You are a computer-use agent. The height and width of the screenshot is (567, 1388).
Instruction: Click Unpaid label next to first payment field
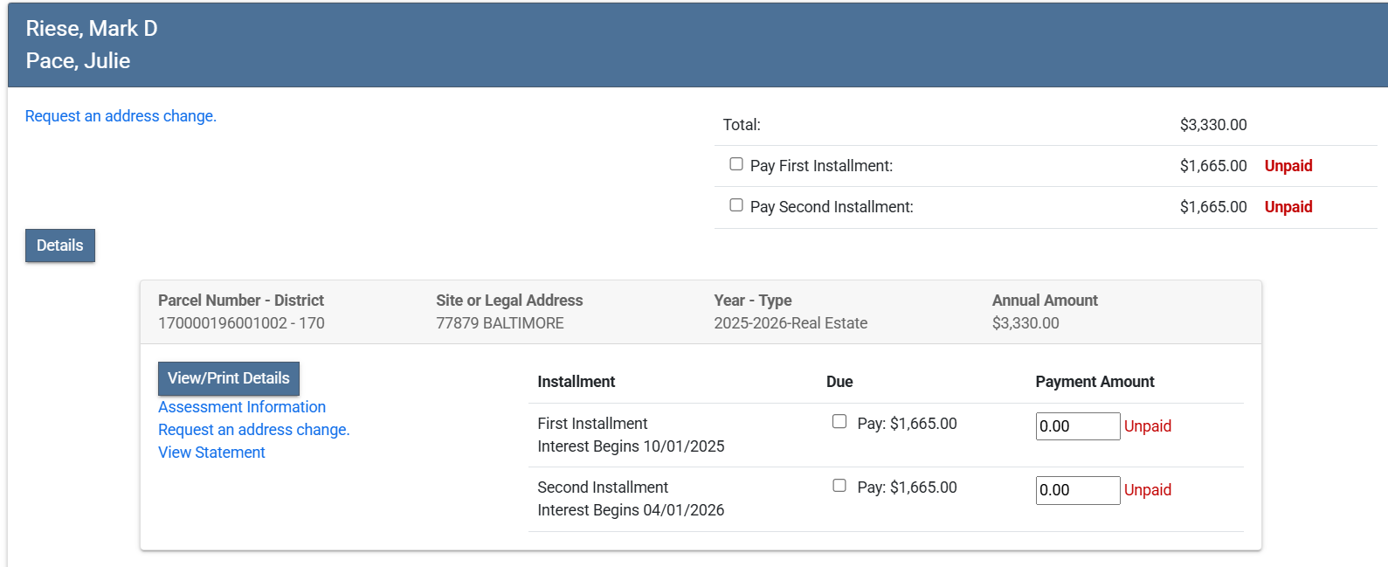(1148, 426)
